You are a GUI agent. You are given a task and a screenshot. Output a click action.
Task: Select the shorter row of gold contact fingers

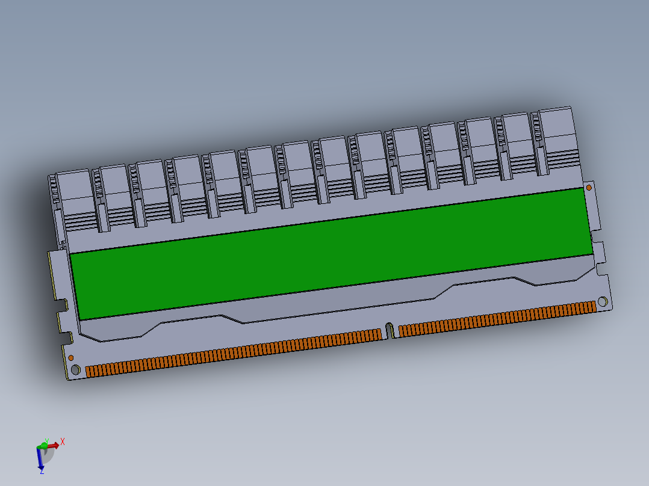(x=497, y=318)
